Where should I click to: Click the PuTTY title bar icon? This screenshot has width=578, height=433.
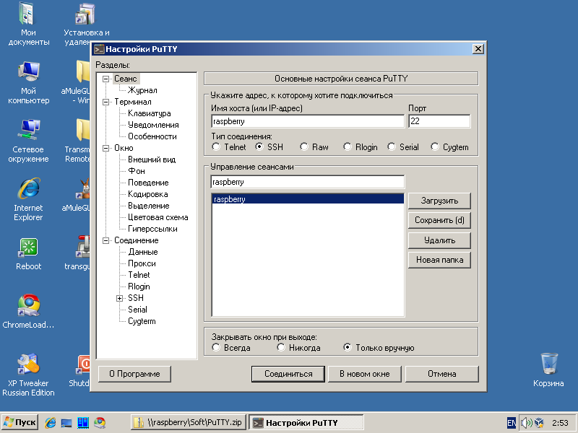pos(99,49)
